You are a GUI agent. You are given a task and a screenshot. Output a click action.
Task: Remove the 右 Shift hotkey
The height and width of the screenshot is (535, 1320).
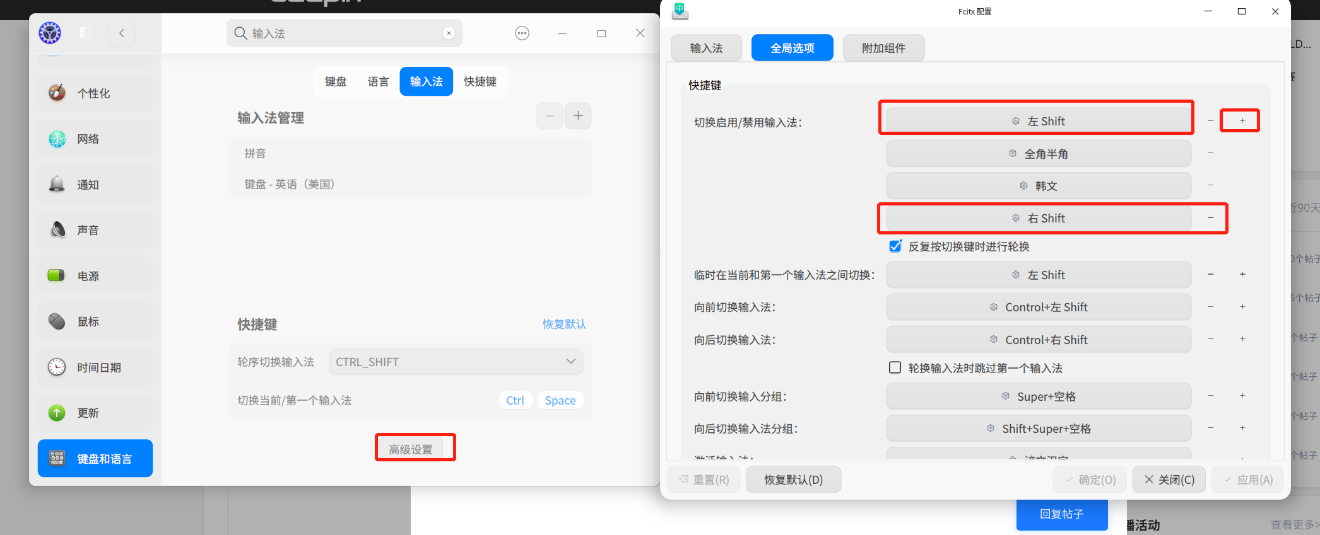tap(1210, 218)
